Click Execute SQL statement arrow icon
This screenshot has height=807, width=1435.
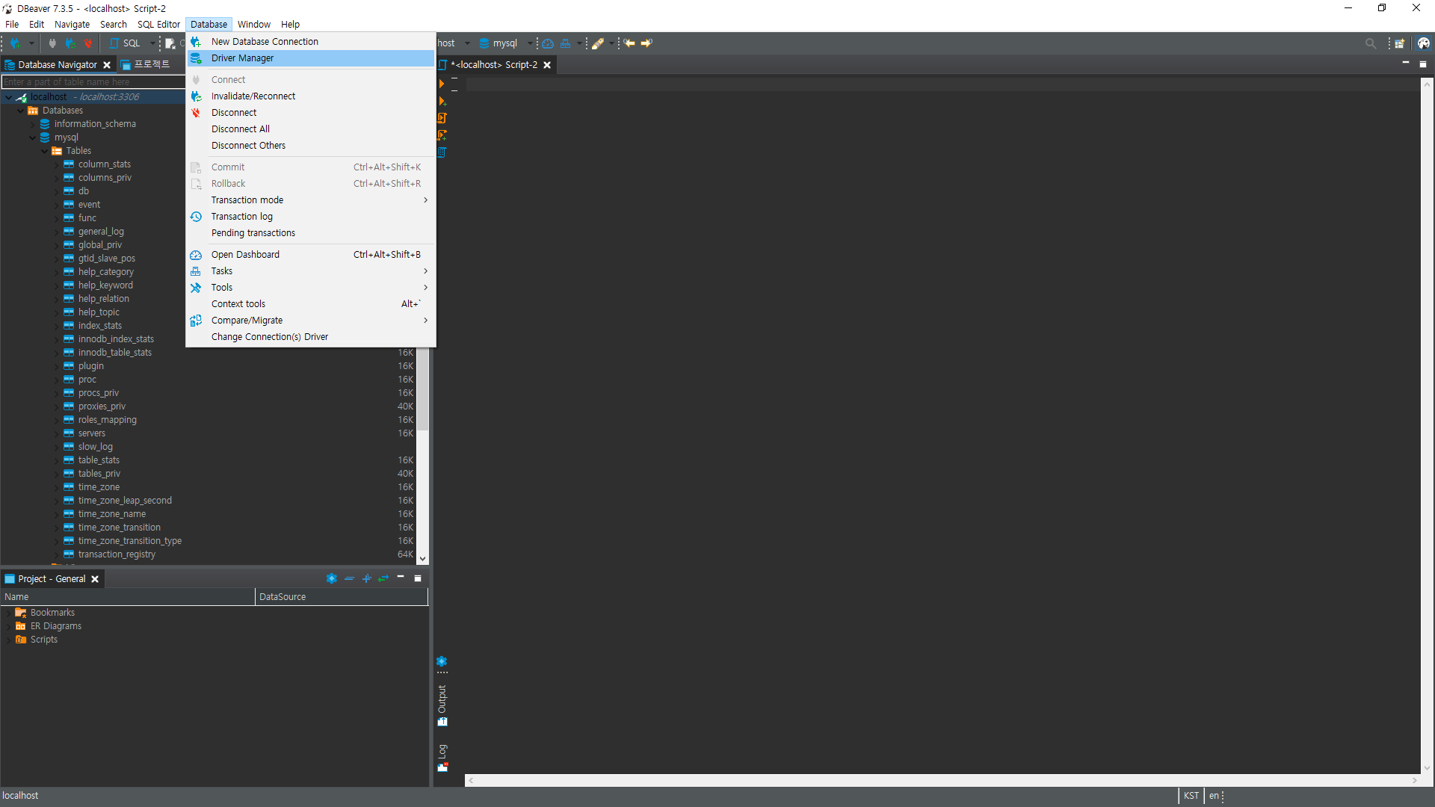tap(442, 84)
